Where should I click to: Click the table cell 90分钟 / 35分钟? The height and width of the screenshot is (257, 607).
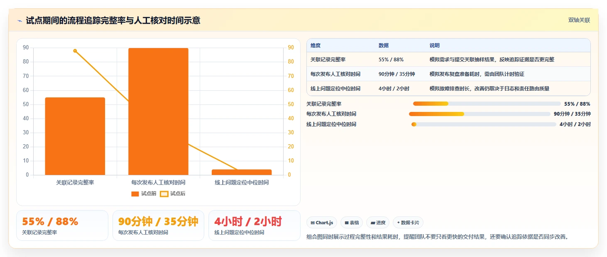(x=397, y=74)
